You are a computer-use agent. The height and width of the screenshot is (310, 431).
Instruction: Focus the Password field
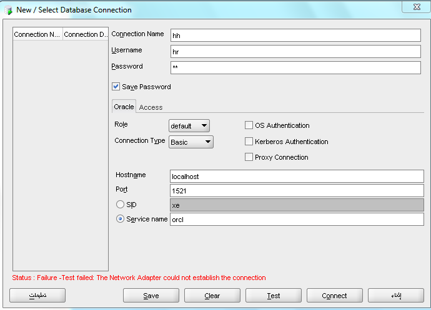(x=295, y=67)
